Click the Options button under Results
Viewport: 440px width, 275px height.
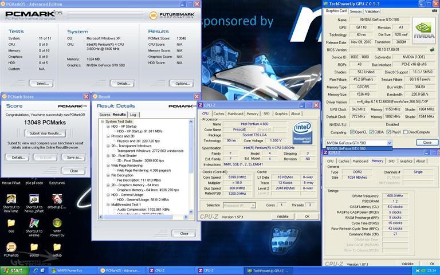(182, 83)
